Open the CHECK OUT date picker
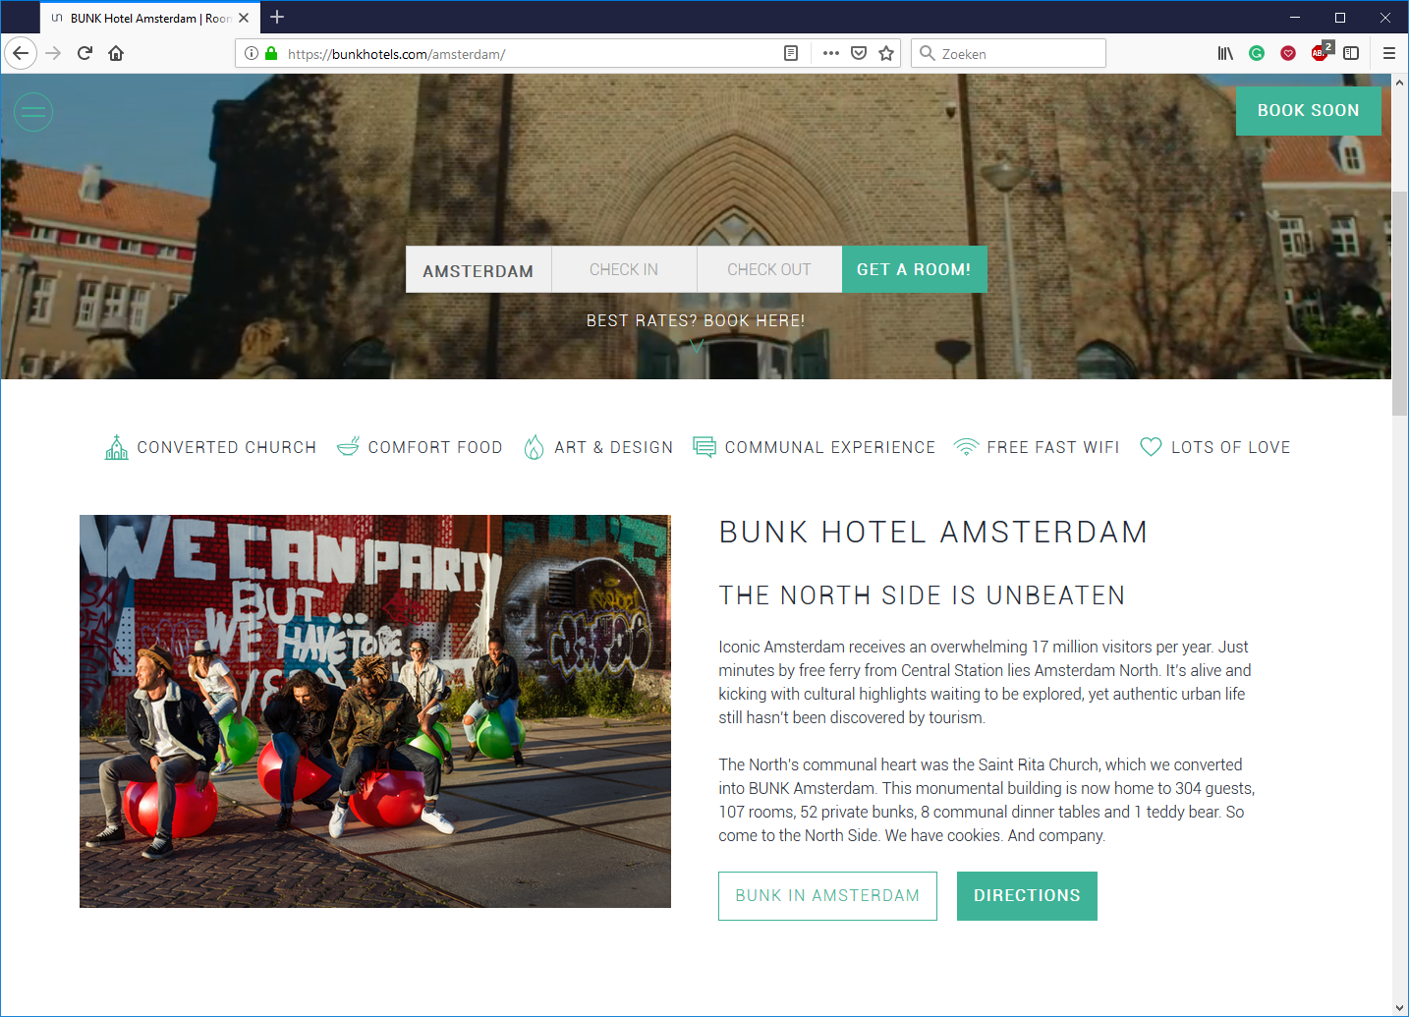Image resolution: width=1409 pixels, height=1017 pixels. tap(769, 269)
